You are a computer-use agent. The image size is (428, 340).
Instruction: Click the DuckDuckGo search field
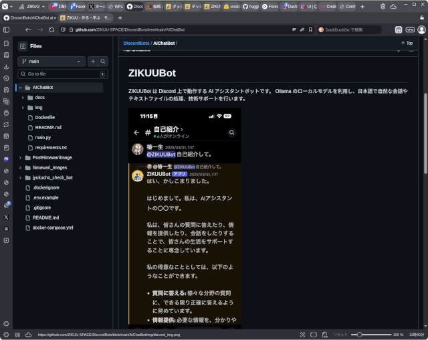[x=349, y=29]
